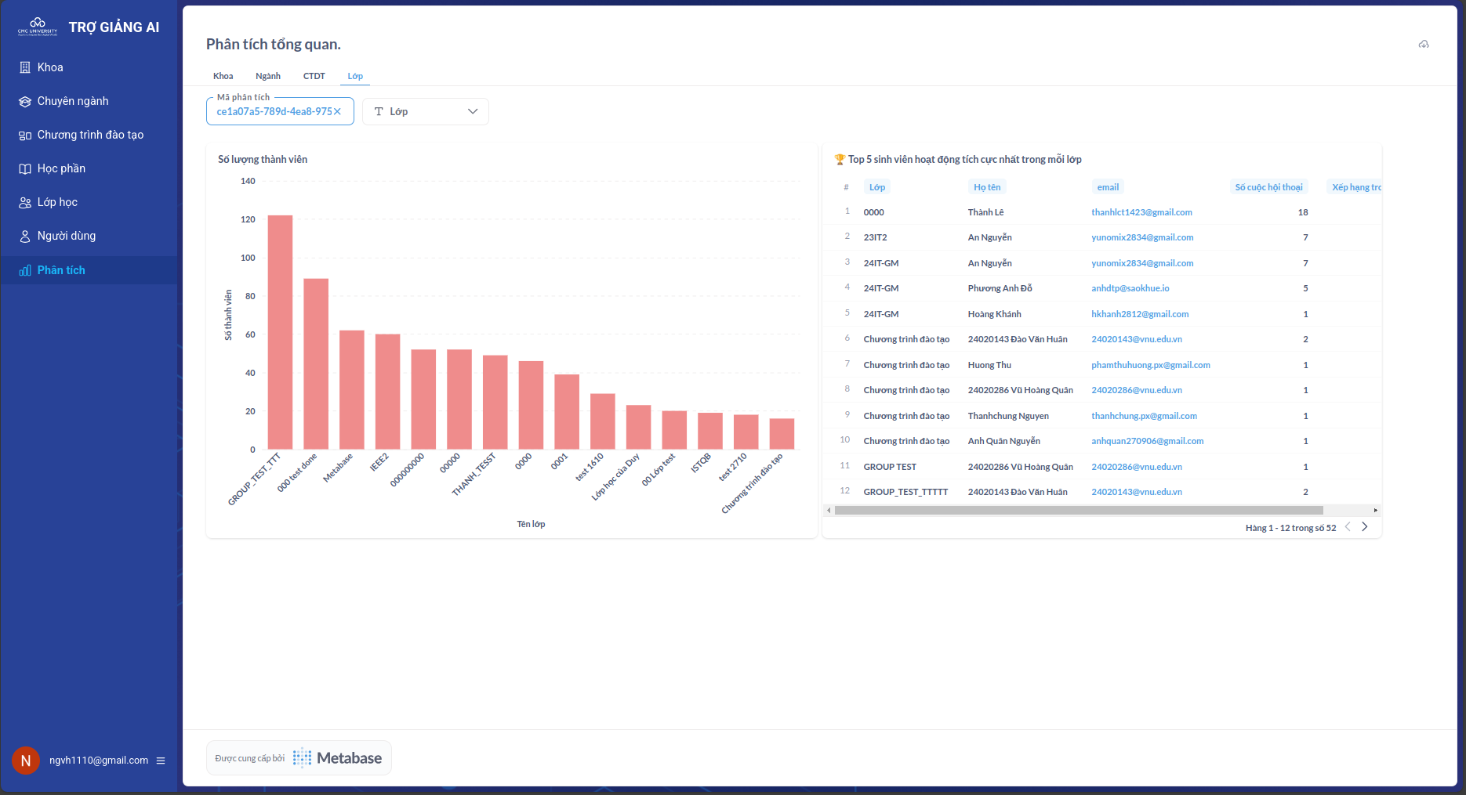Image resolution: width=1466 pixels, height=795 pixels.
Task: Click the Chuyên ngành graduation cap icon
Action: [x=25, y=101]
